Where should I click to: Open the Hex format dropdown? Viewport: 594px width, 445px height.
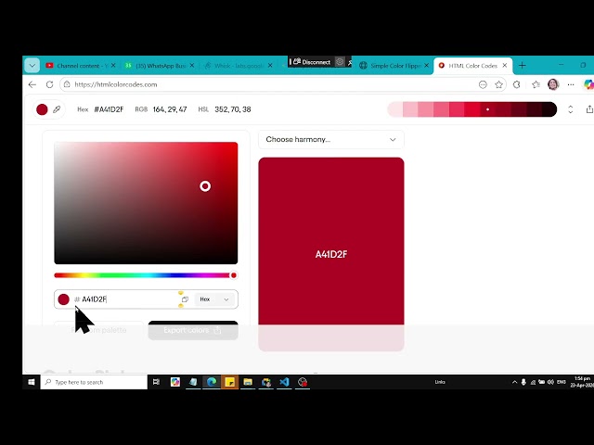214,299
